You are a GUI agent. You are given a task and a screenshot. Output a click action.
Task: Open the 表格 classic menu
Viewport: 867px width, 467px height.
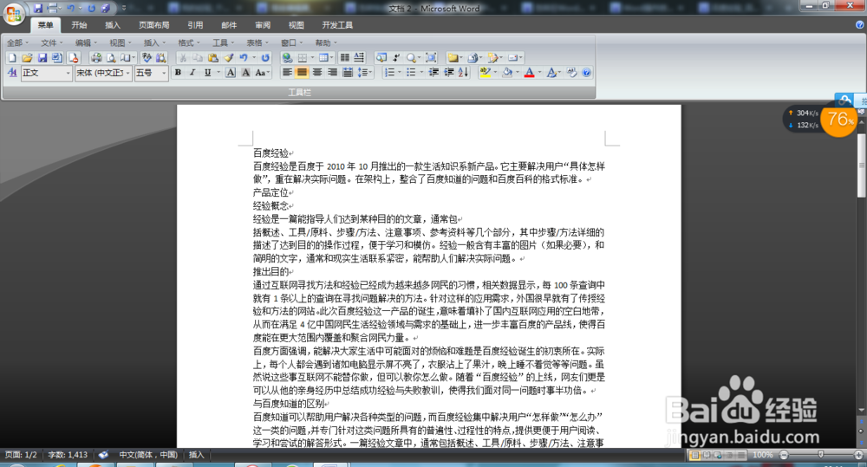tap(257, 42)
